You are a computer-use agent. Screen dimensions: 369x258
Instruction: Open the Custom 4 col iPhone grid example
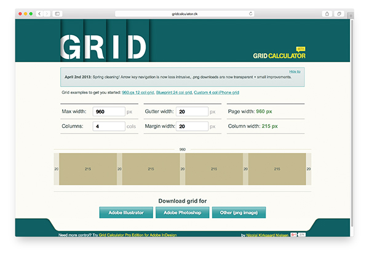[x=216, y=93]
